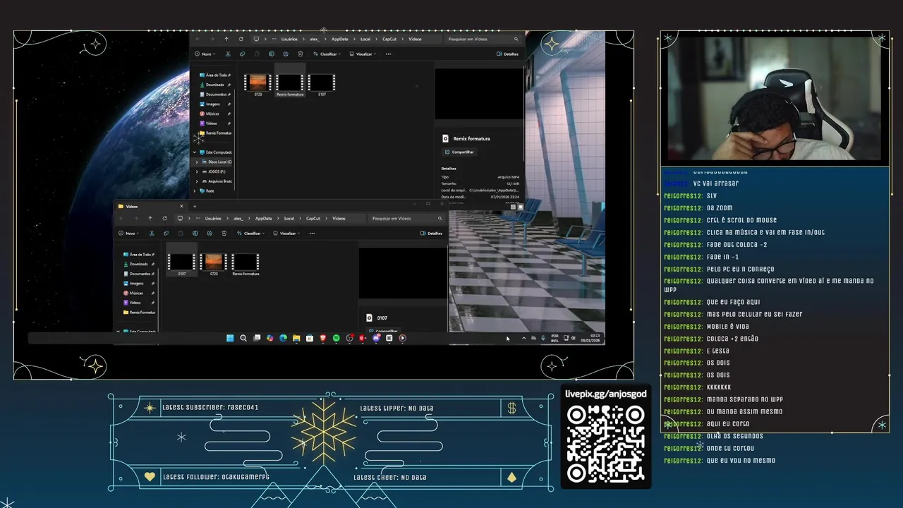903x508 pixels.
Task: Click search magnifier in front Explorer window
Action: [x=440, y=218]
